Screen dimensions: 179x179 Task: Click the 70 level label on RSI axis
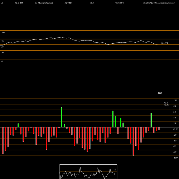[x=3, y=41]
